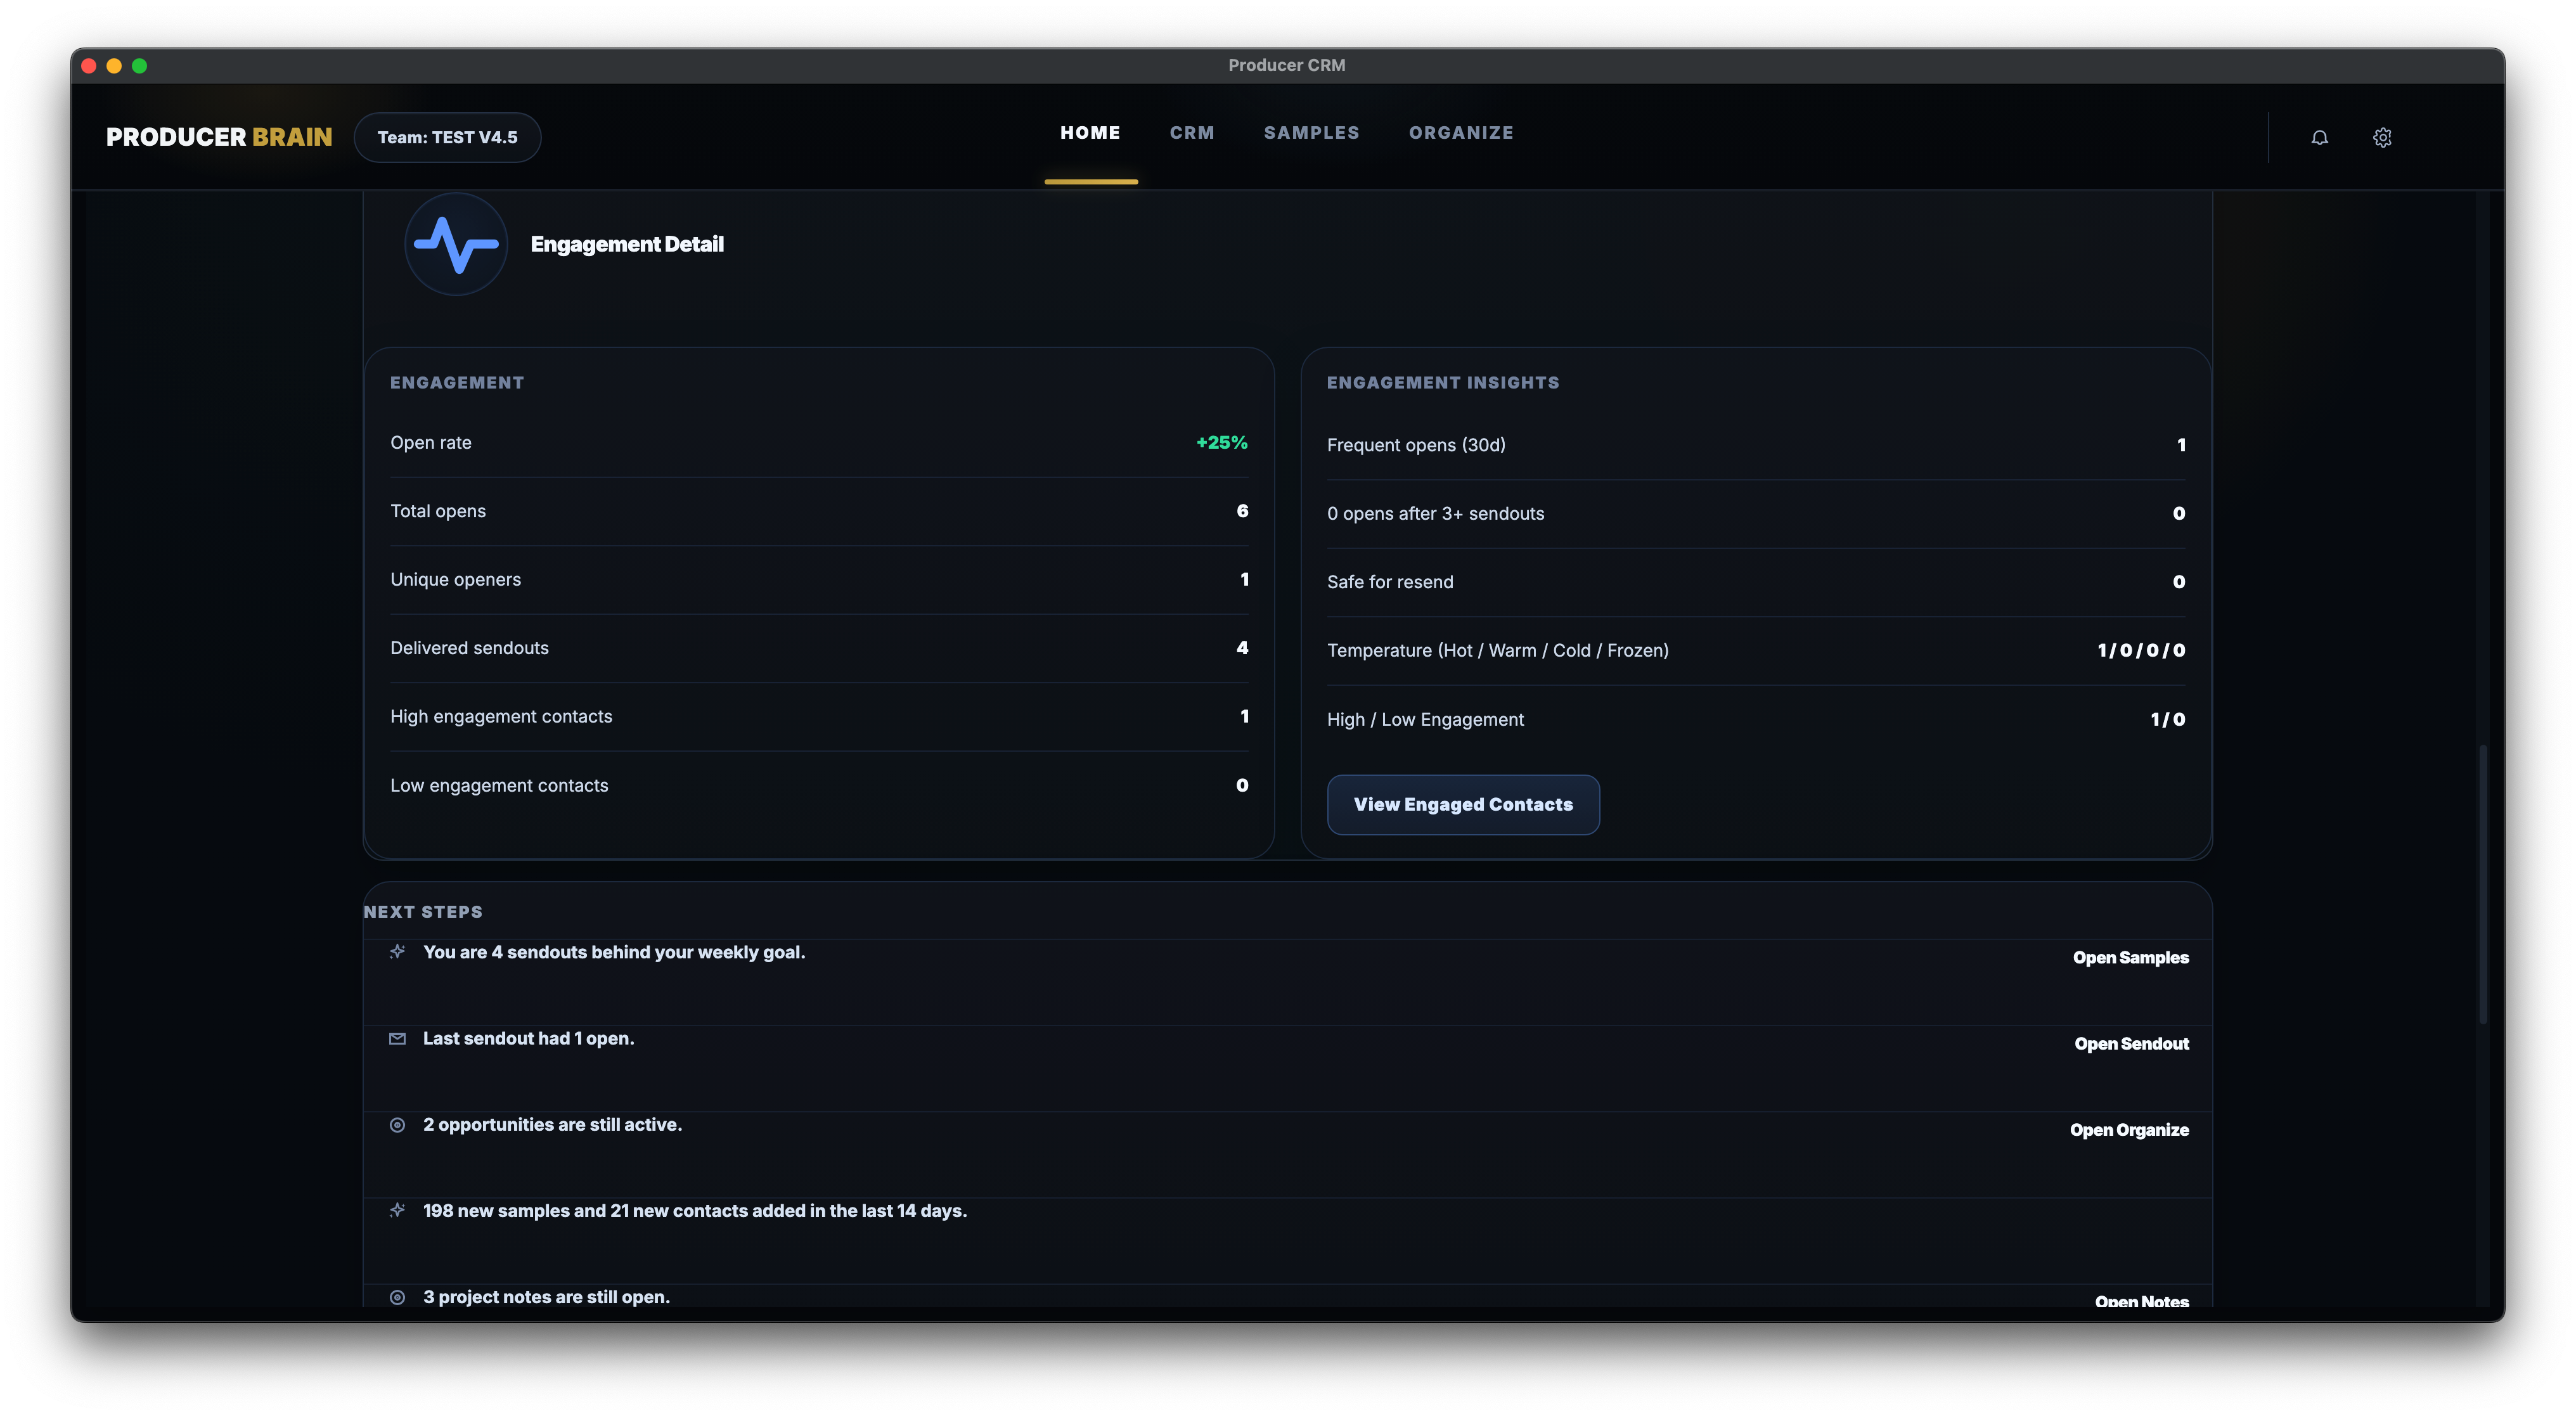Screen dimensions: 2576x1416
Task: Open the ORGANIZE tab
Action: 1461,132
